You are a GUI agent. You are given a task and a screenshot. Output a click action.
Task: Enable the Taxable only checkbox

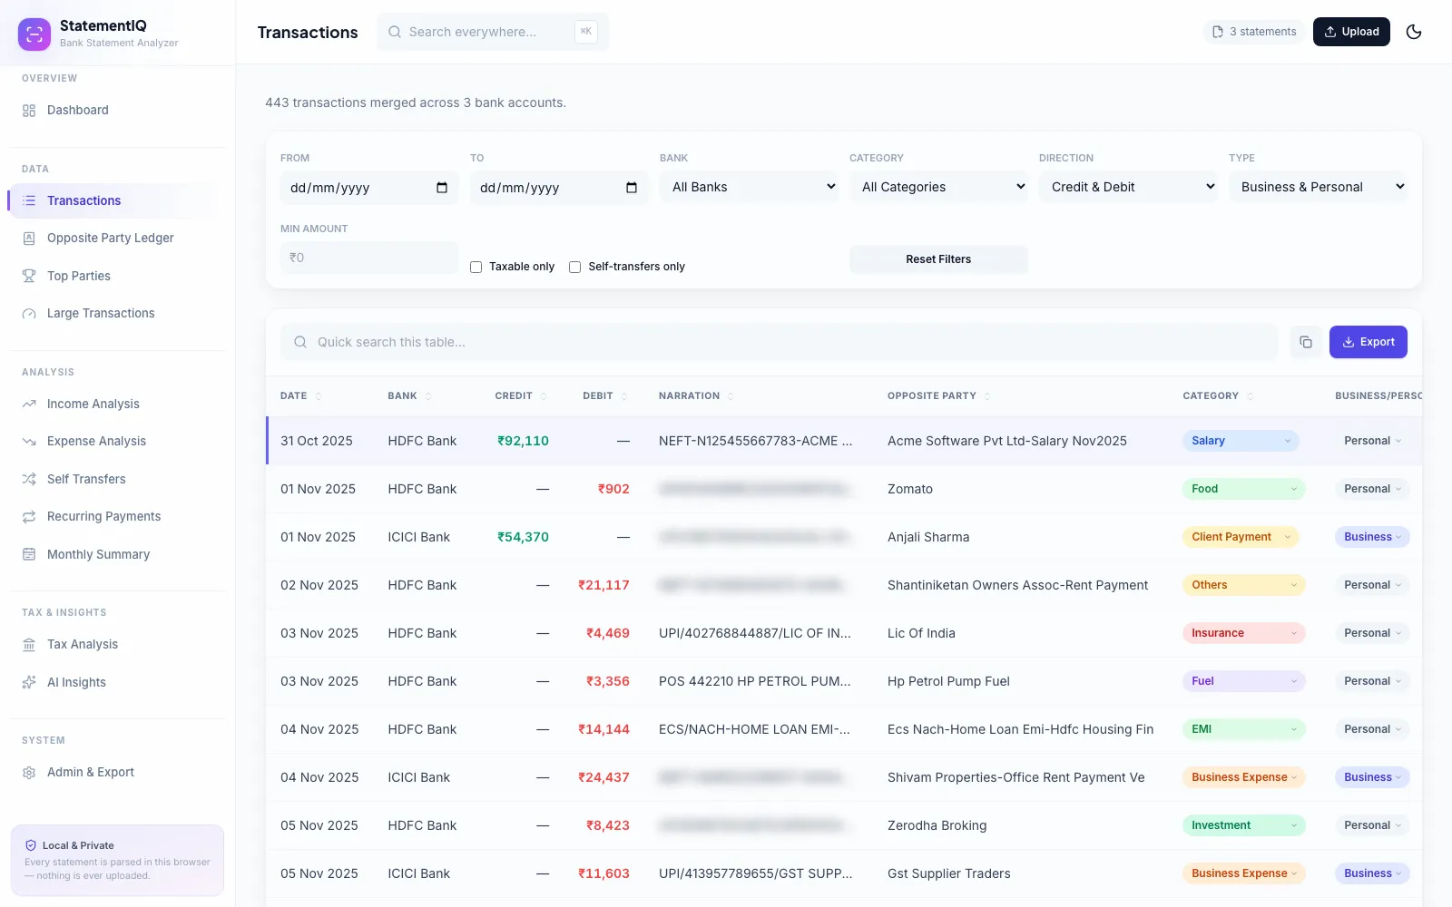(476, 267)
